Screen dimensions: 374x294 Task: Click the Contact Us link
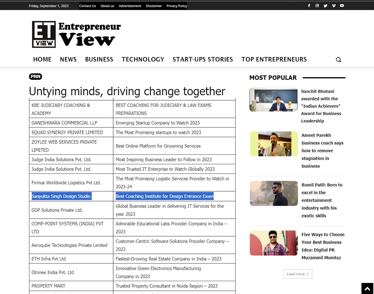pyautogui.click(x=88, y=6)
